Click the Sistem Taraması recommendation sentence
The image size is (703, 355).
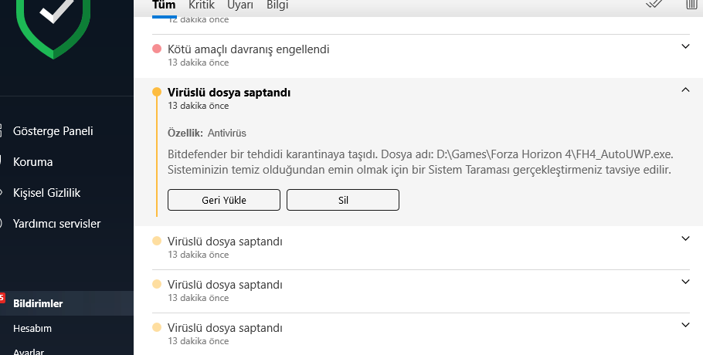[419, 170]
